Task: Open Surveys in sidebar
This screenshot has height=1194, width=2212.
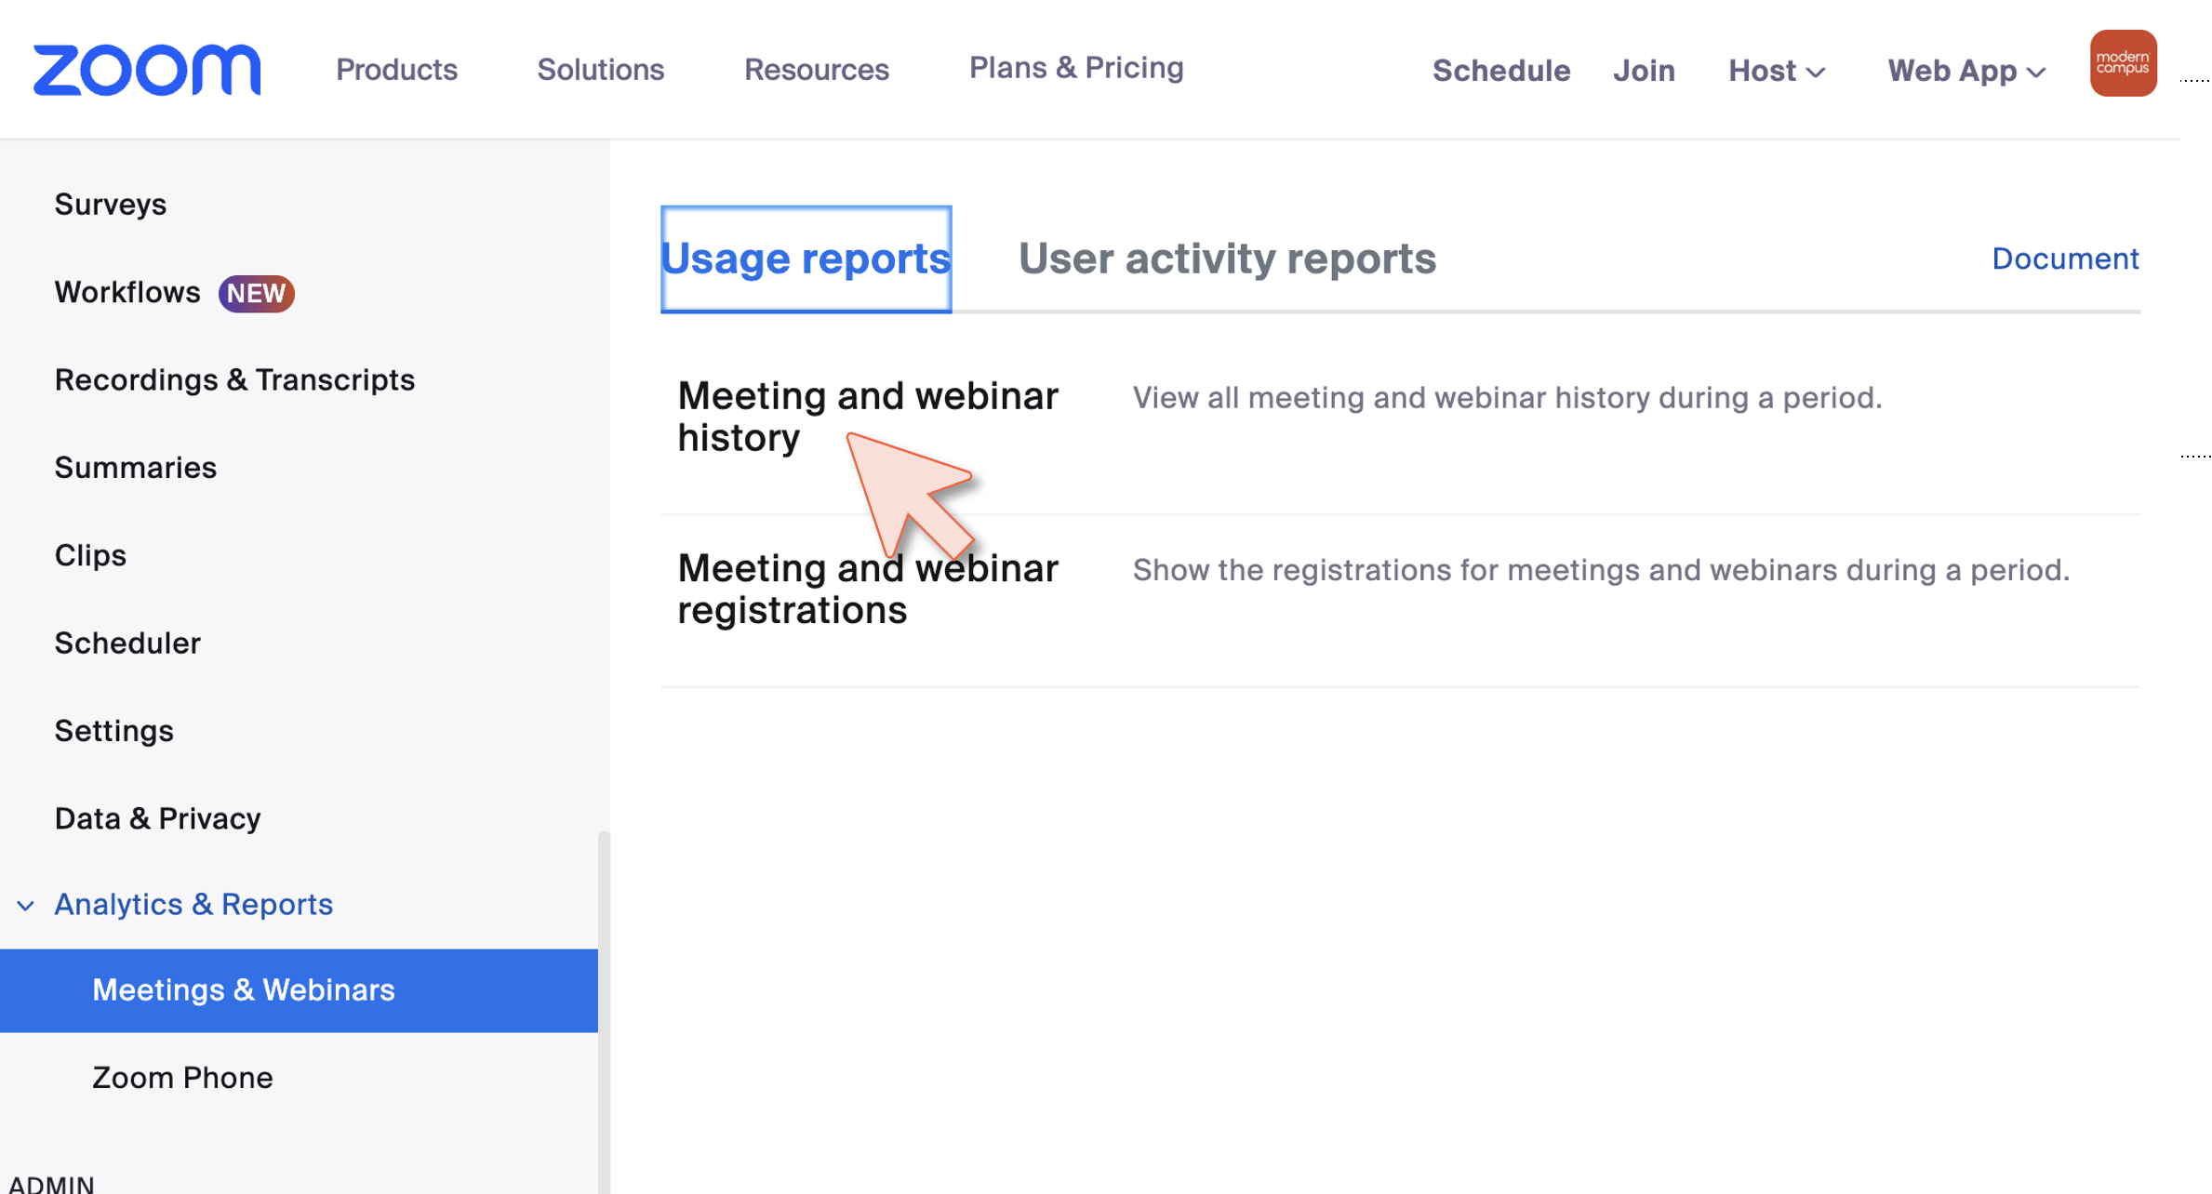Action: tap(111, 205)
